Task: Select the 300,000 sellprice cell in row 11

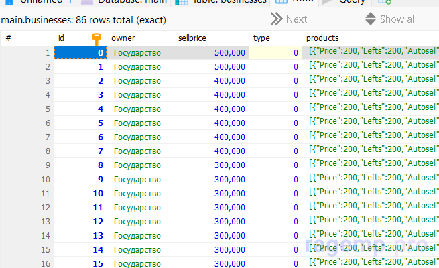Action: 211,194
